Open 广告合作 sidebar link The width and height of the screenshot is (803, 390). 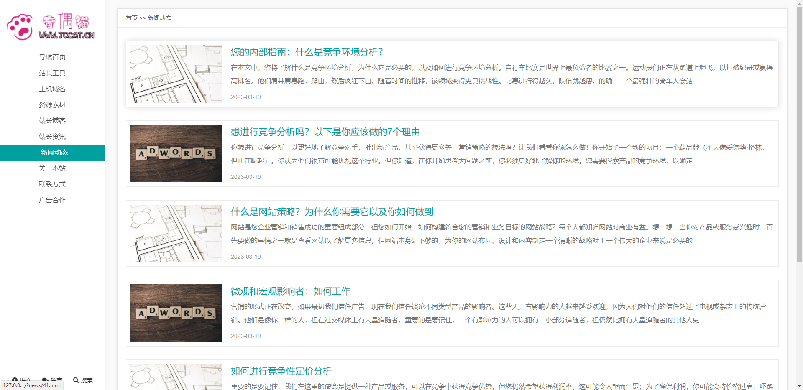[x=52, y=200]
